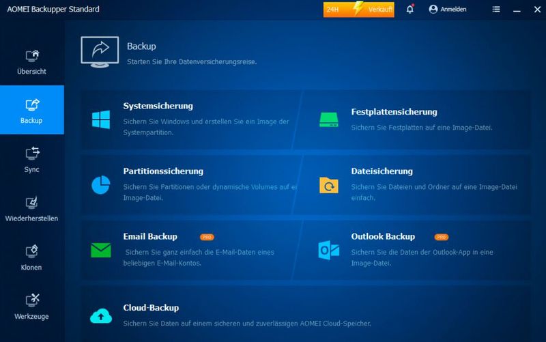Click 'Starten Sie Ihre Datenversicherungsreise.' text

[192, 62]
